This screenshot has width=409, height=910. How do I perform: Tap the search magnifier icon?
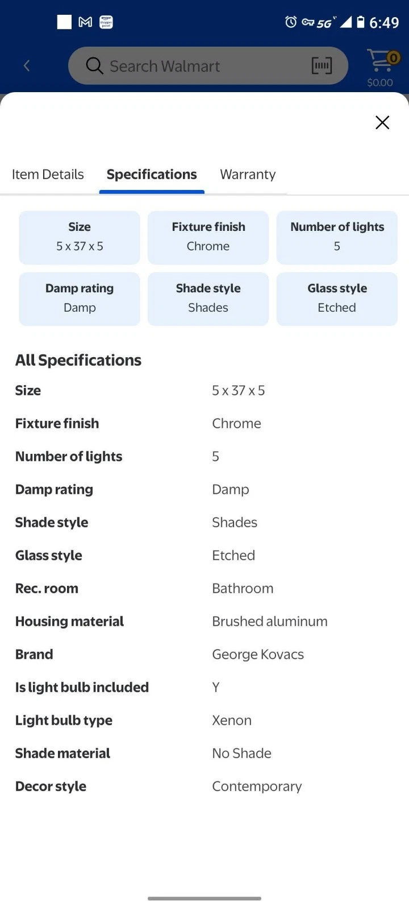coord(94,66)
